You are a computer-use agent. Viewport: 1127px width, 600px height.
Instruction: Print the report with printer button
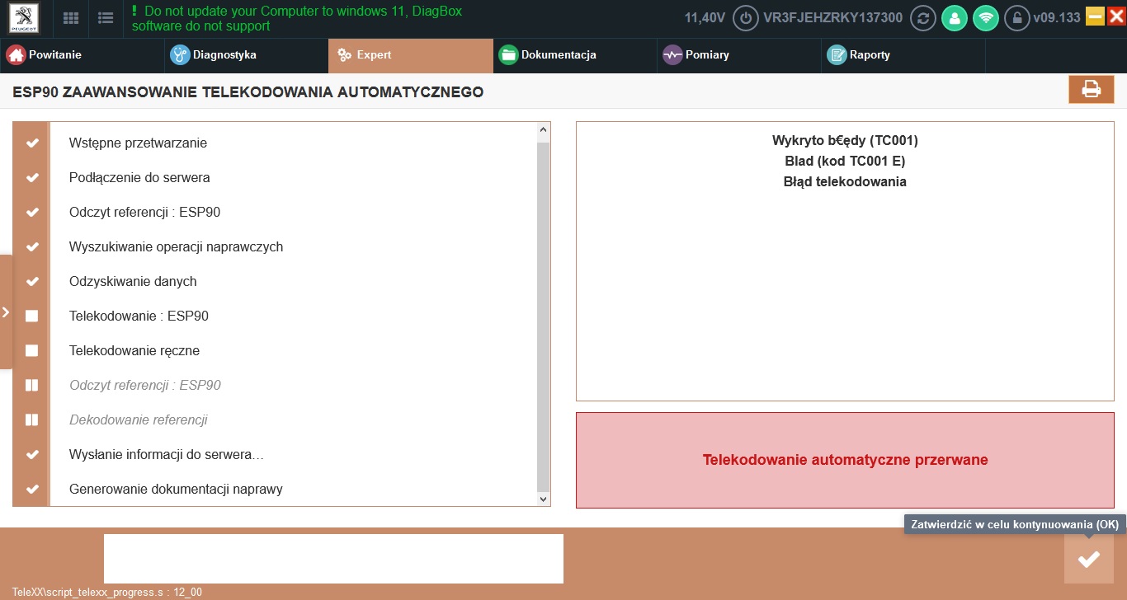coord(1091,89)
